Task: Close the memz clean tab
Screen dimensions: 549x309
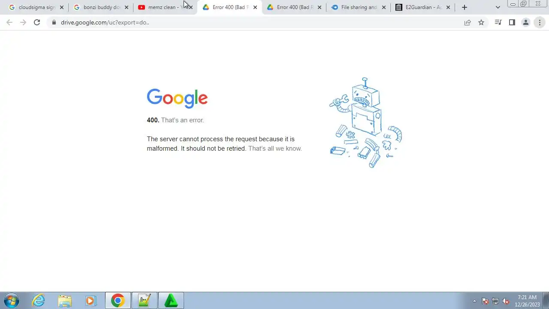Action: click(191, 7)
